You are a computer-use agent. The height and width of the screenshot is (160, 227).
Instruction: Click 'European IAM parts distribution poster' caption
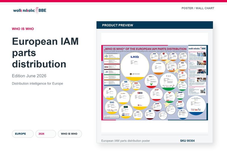pos(125,141)
